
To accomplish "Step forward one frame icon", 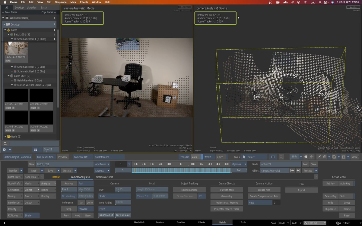I will tap(193, 164).
